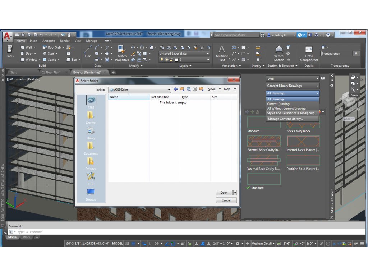
Task: Switch to the 01 Floor Plan drawing tab
Action: tap(51, 73)
